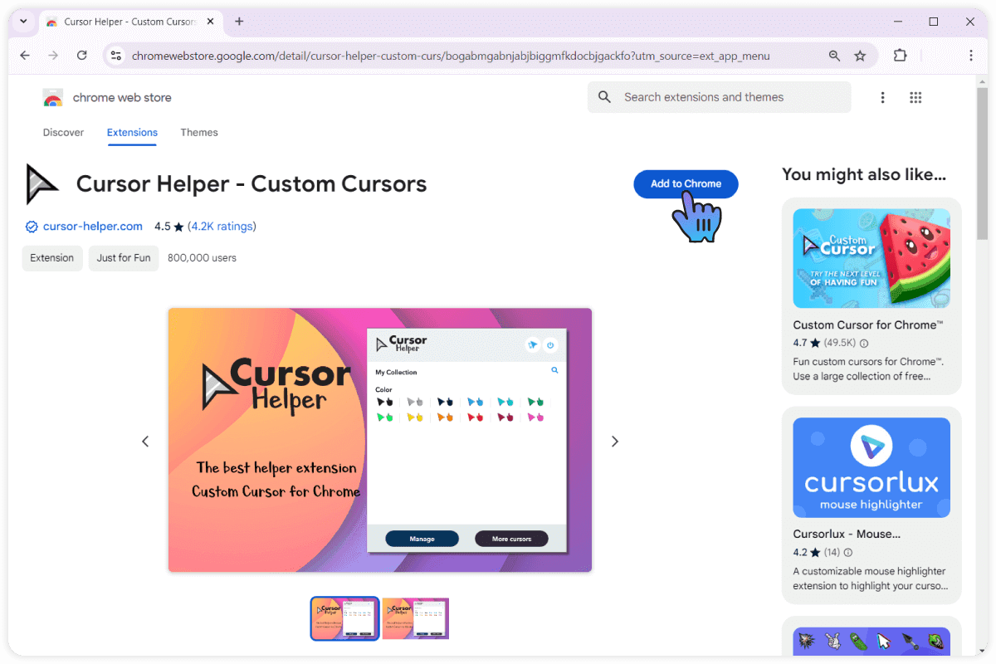Reload the page
The width and height of the screenshot is (996, 664).
[x=81, y=56]
